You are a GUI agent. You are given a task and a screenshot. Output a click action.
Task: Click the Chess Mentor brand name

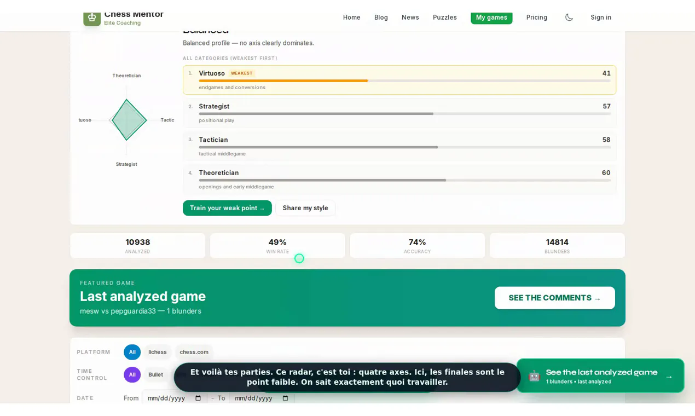[x=134, y=14]
